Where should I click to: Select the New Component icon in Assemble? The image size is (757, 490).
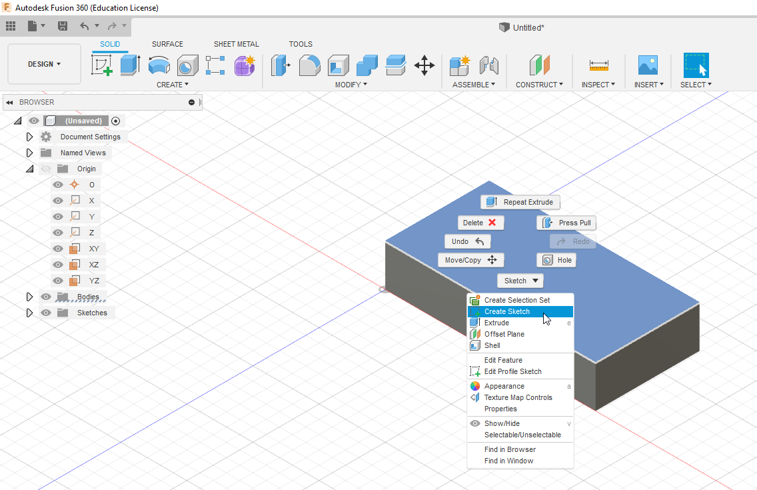click(460, 65)
